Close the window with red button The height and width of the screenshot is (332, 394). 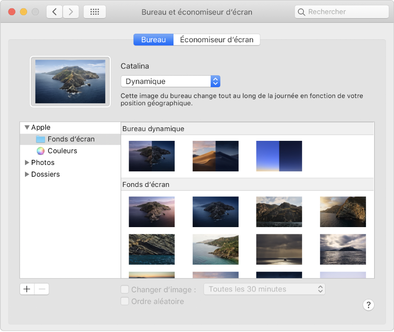pos(12,12)
